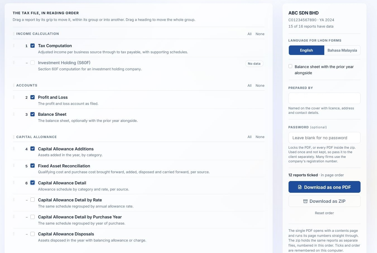377x253 pixels.
Task: Untick Capital Allowance Additions checkbox
Action: 33,149
